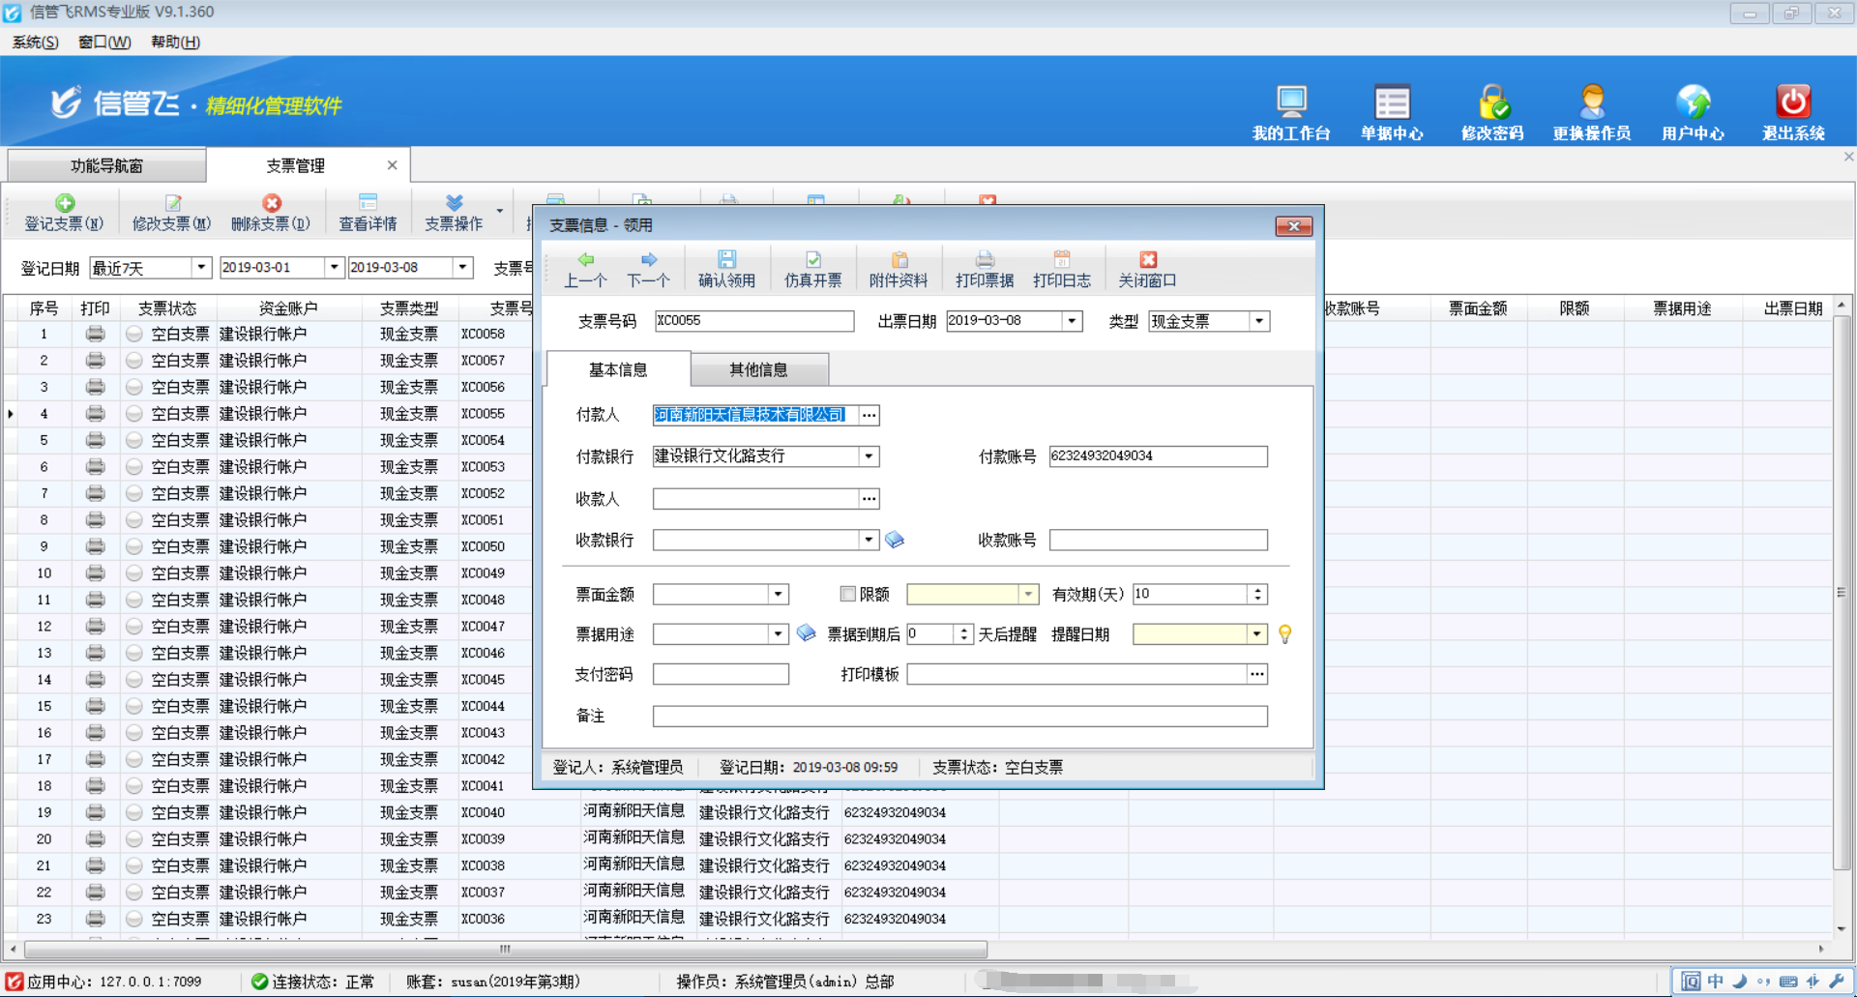Click the 备注 text field

coord(958,716)
